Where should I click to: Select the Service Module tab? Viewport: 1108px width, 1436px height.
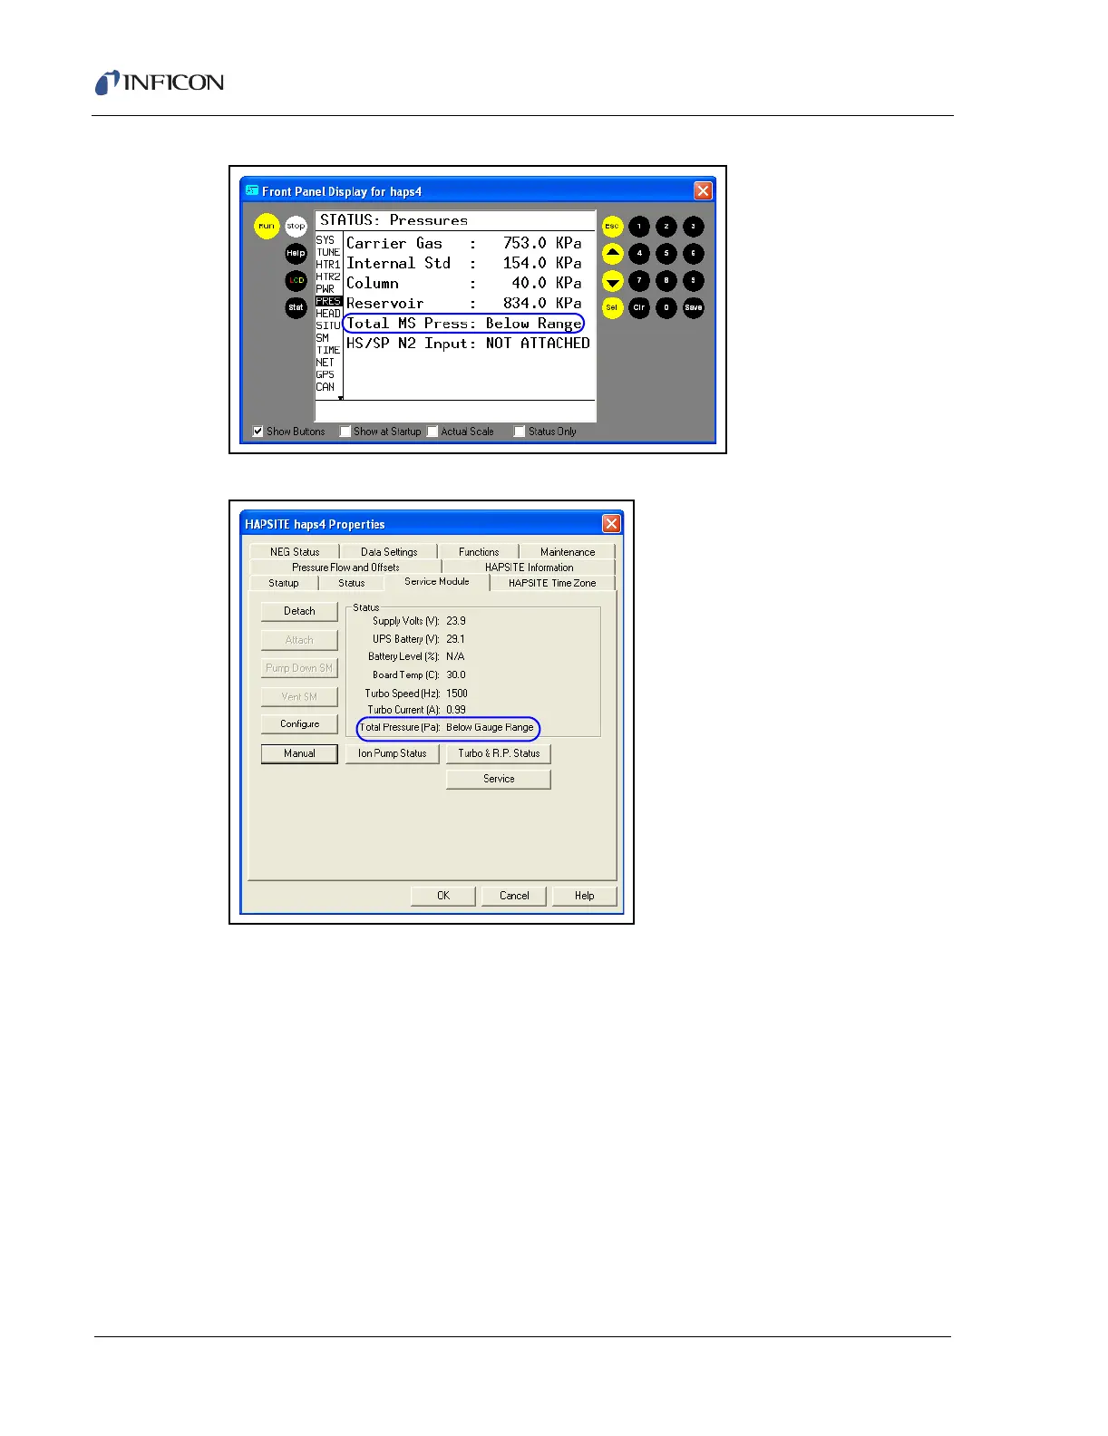click(x=437, y=581)
